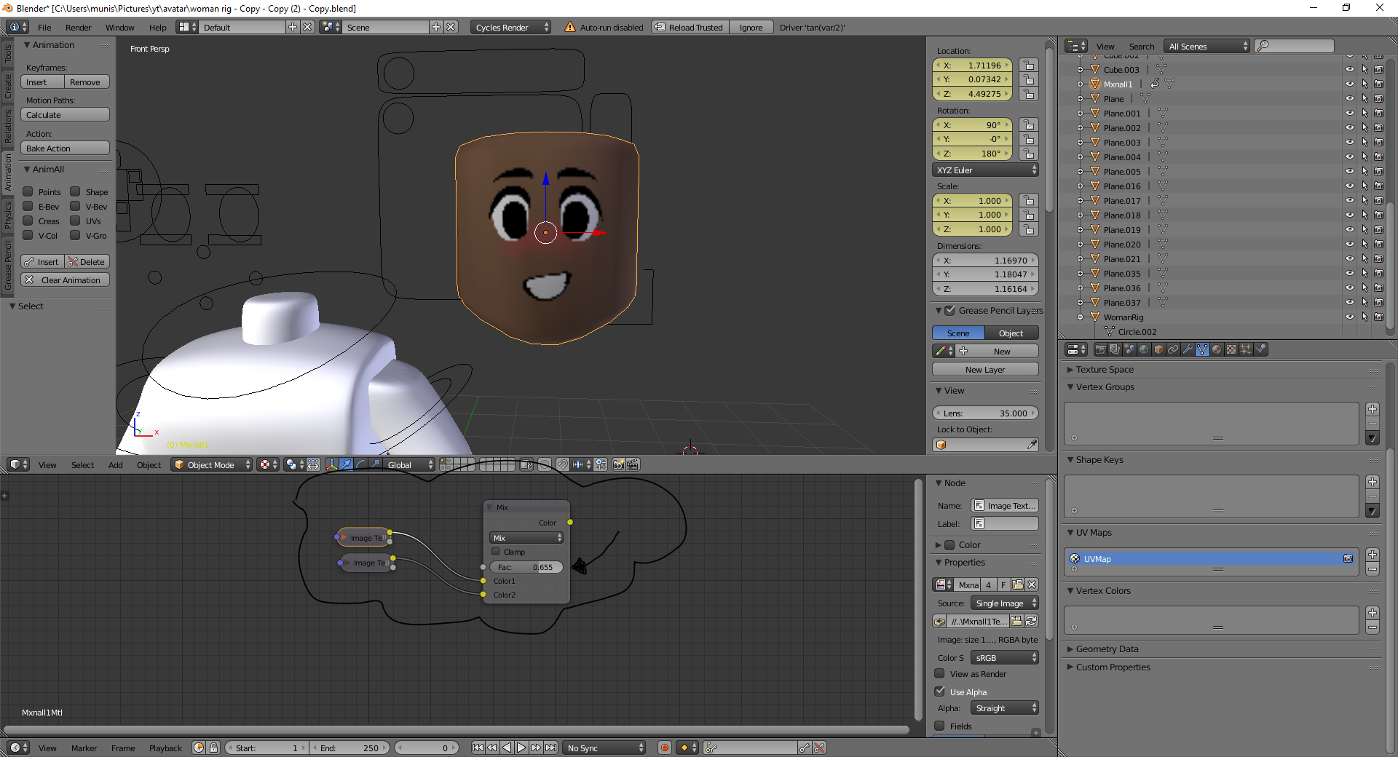
Task: Add a new vertex group with plus button
Action: click(x=1373, y=409)
